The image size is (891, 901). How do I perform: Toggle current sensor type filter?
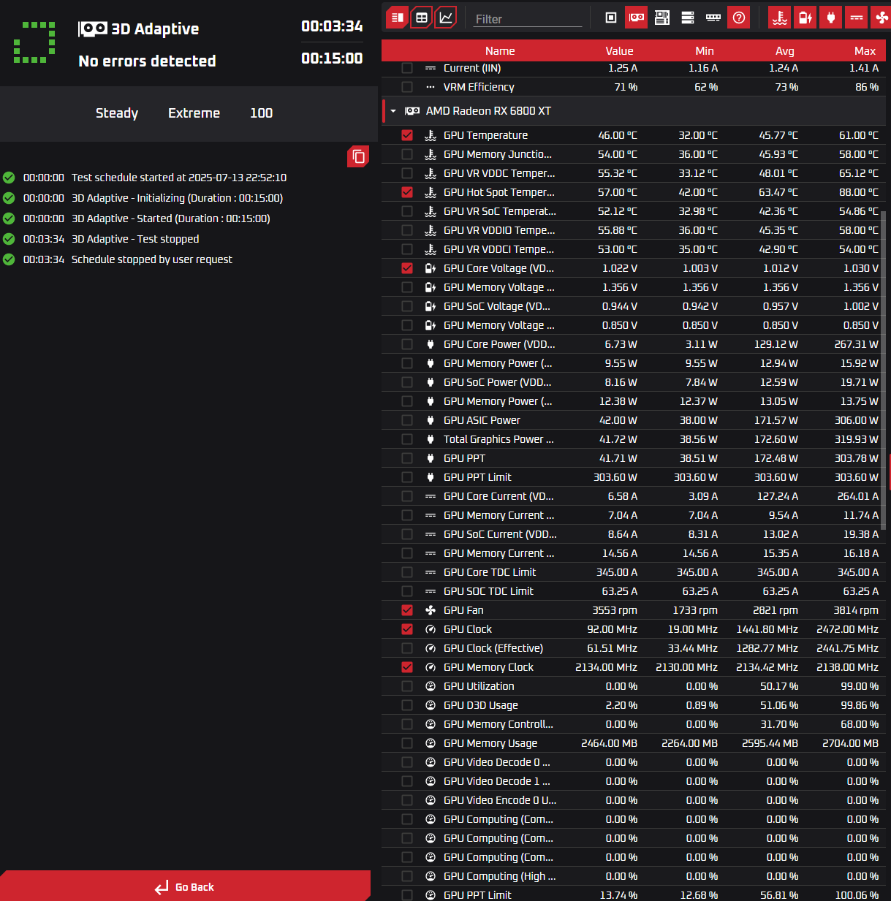click(857, 18)
